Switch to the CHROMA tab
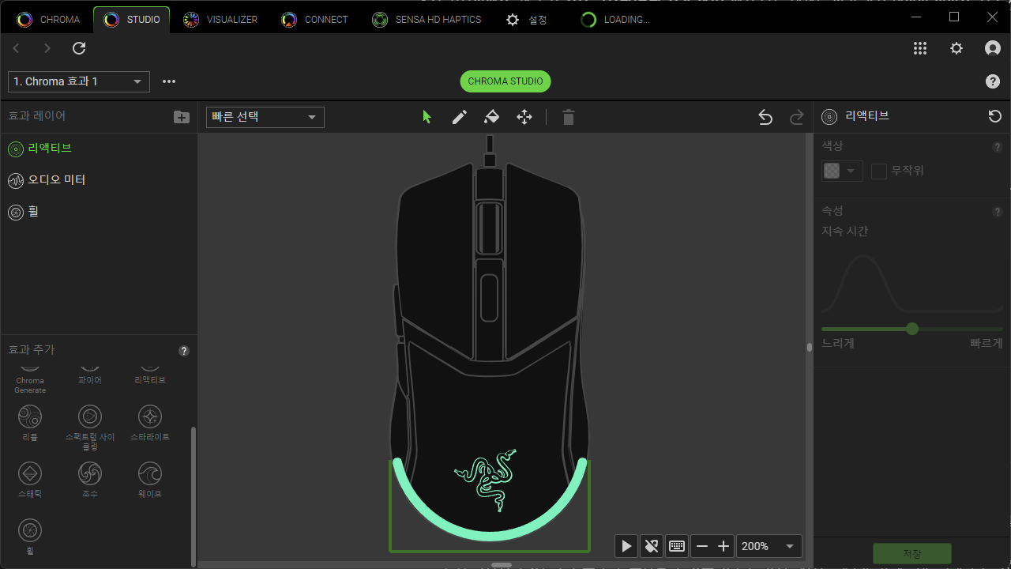Screen dimensions: 1011x569 tap(49, 19)
